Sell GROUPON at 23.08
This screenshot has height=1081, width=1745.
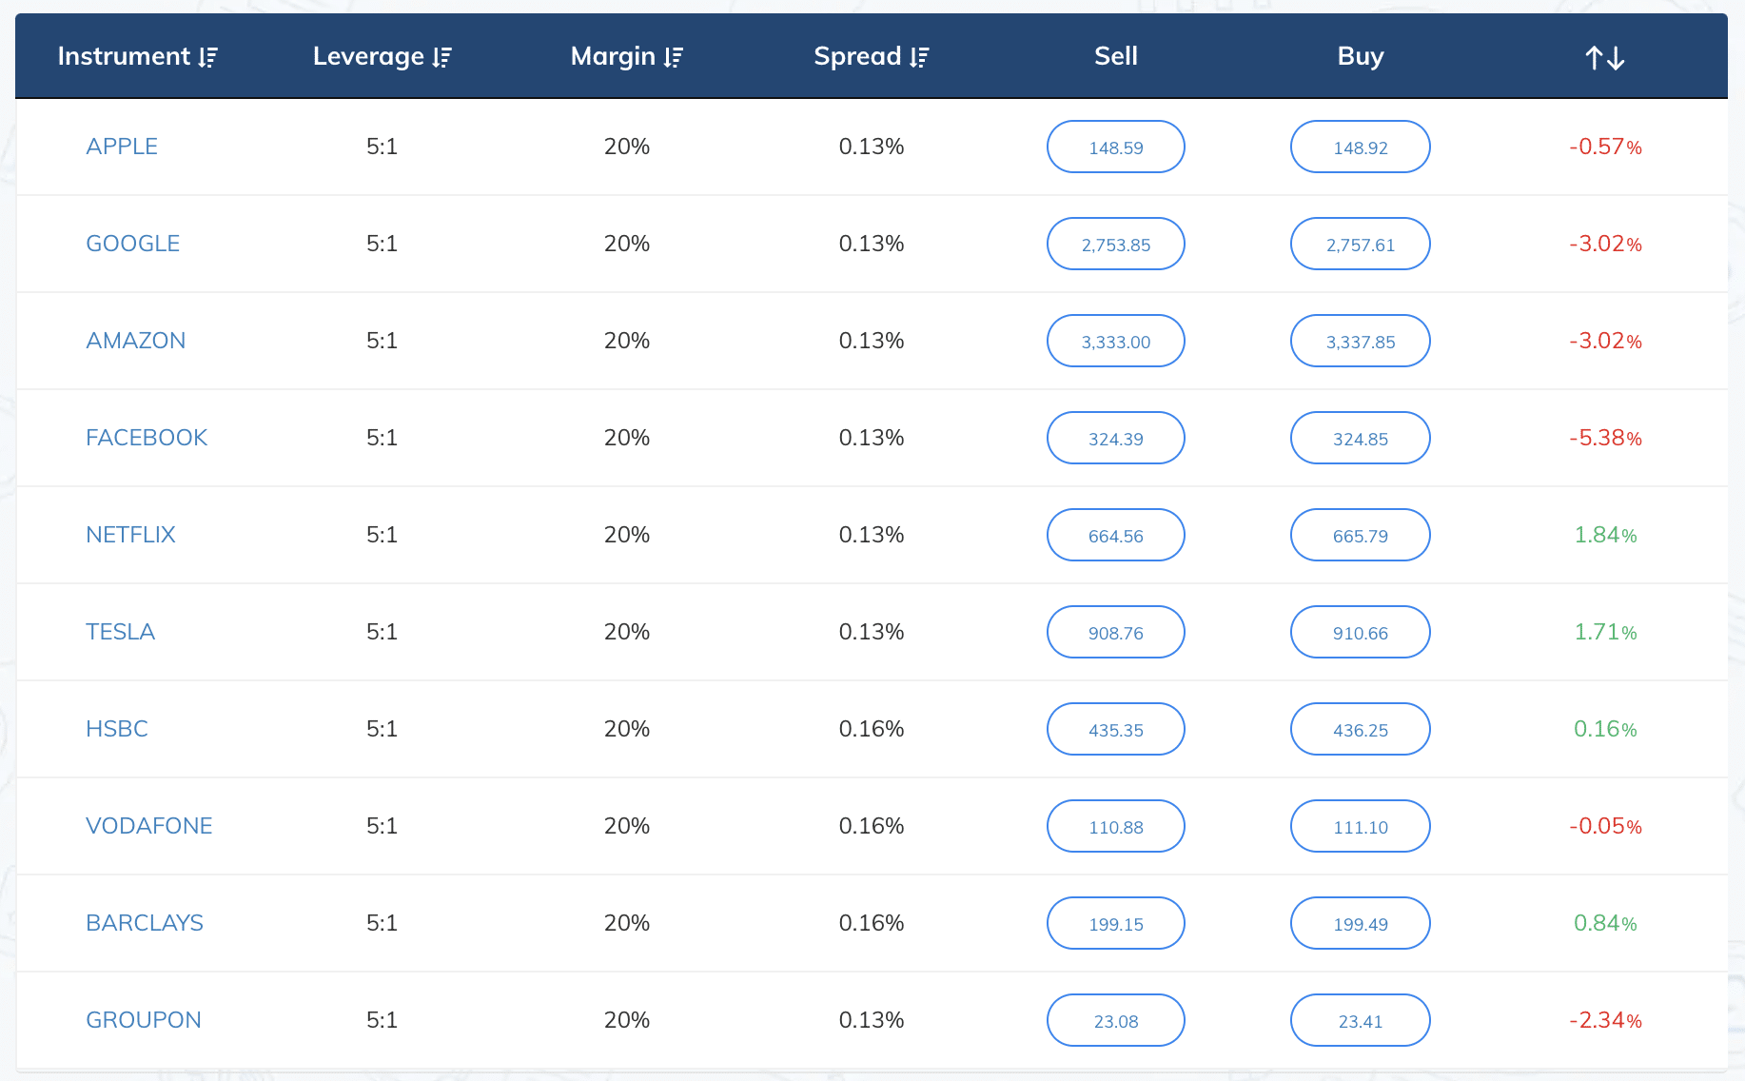(1116, 1020)
